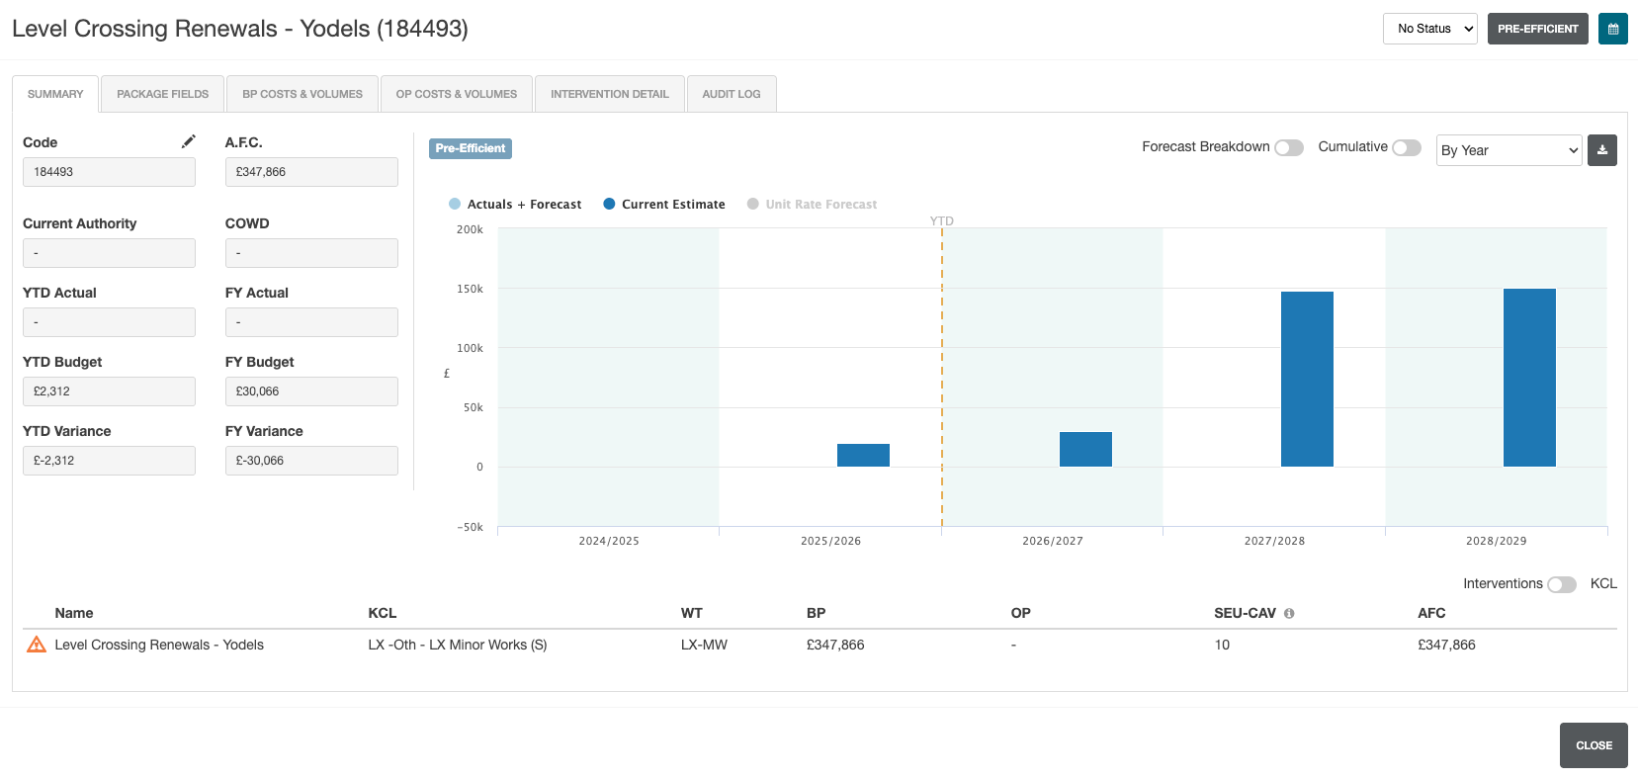Click the A.F.C. value field
The height and width of the screenshot is (780, 1638).
[311, 172]
